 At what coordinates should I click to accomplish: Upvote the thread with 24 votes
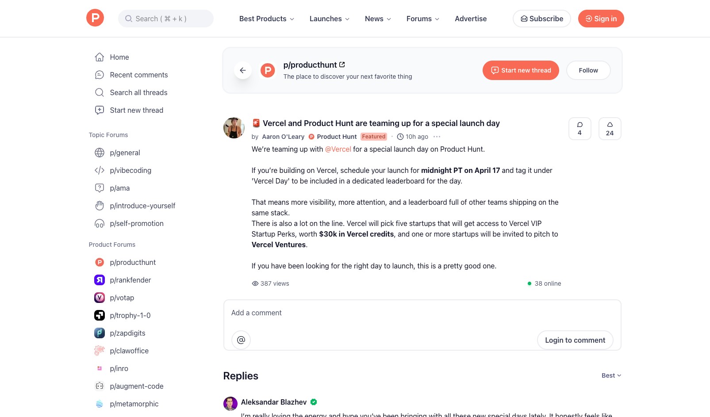(x=610, y=129)
